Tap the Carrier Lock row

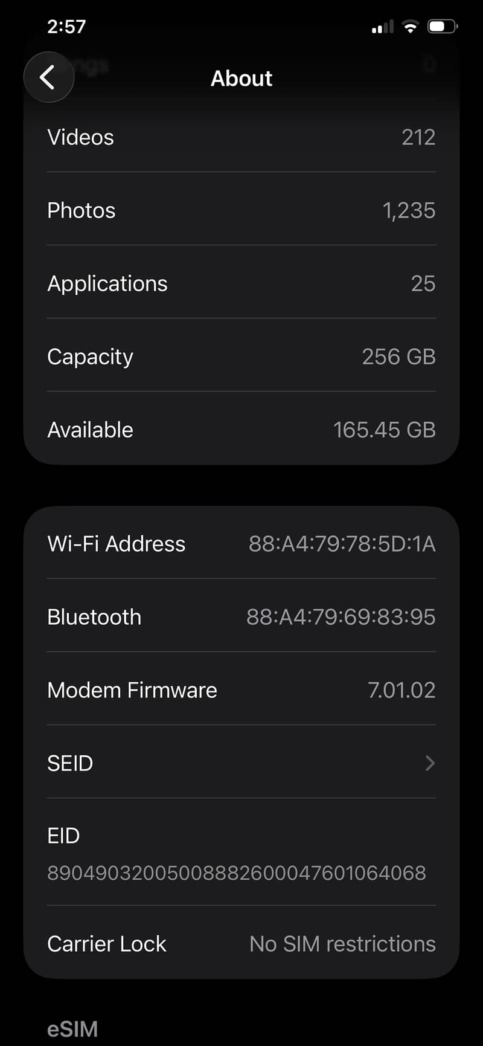pyautogui.click(x=241, y=943)
